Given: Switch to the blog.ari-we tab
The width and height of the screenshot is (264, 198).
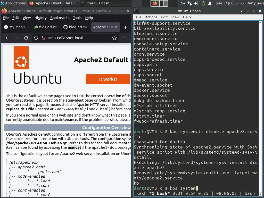Looking at the screenshot, I should pyautogui.click(x=76, y=27).
